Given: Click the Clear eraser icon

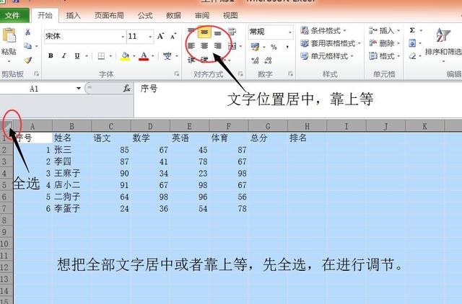Looking at the screenshot, I should pos(413,56).
